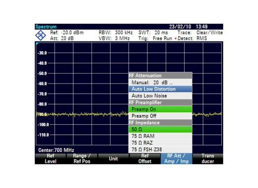Click the -30.0 axis label
The width and height of the screenshot is (258, 188).
click(42, 53)
